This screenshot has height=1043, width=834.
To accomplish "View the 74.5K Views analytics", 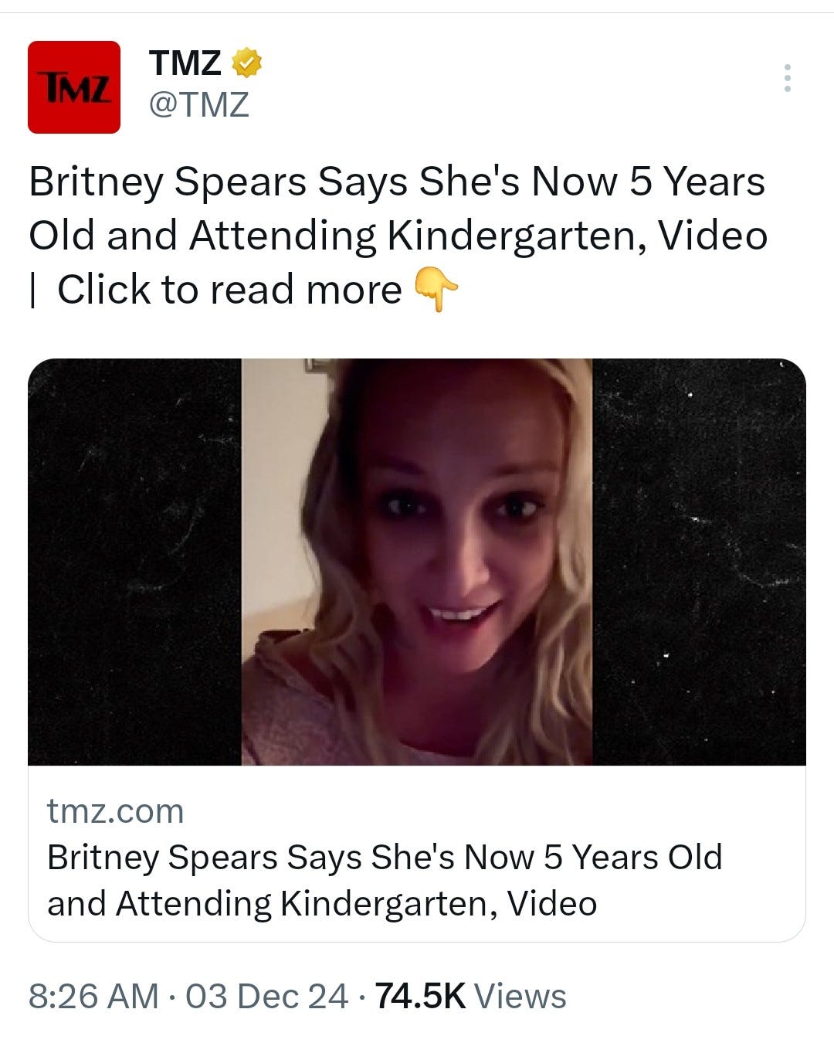I will tap(470, 996).
